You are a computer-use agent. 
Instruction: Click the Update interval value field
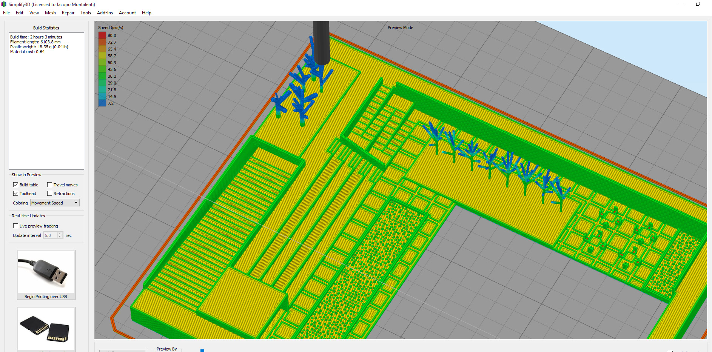pos(51,235)
